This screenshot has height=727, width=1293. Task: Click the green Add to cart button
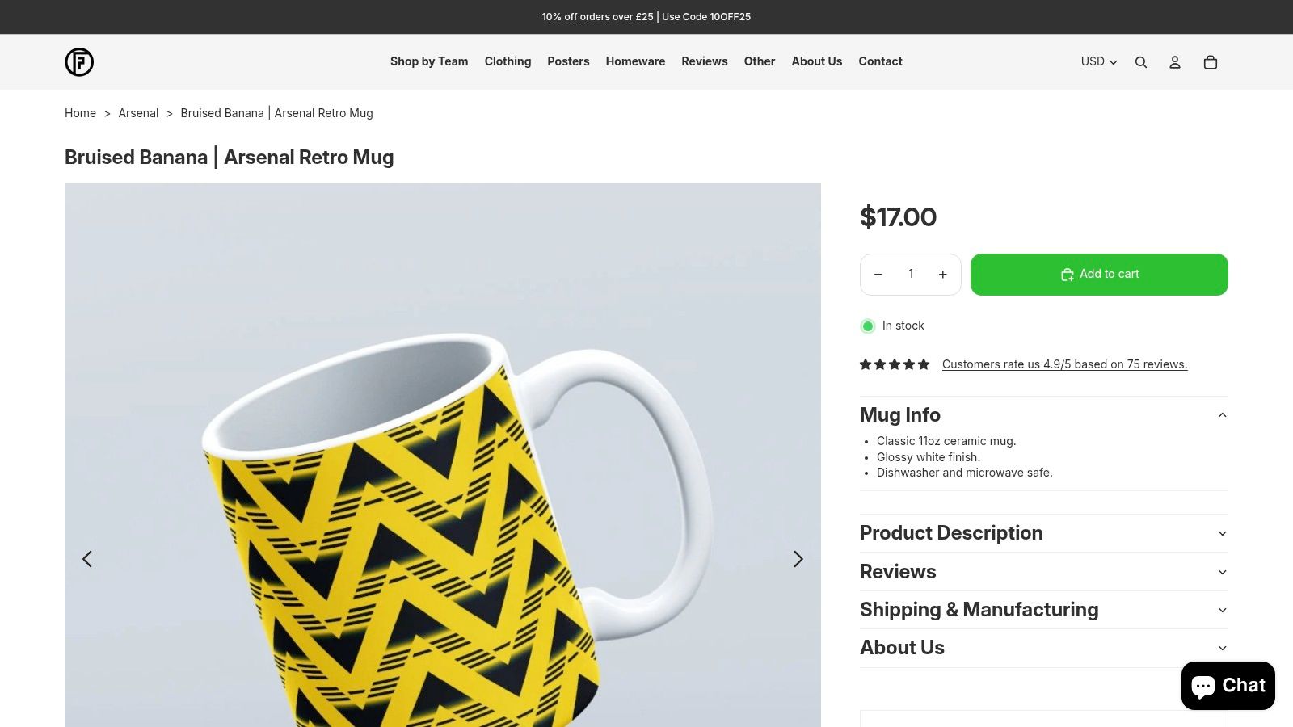tap(1099, 275)
